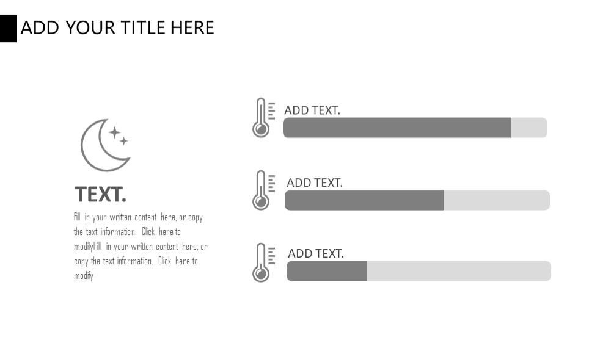The height and width of the screenshot is (343, 611).
Task: Click the dark filled part of top bar
Action: pos(397,128)
